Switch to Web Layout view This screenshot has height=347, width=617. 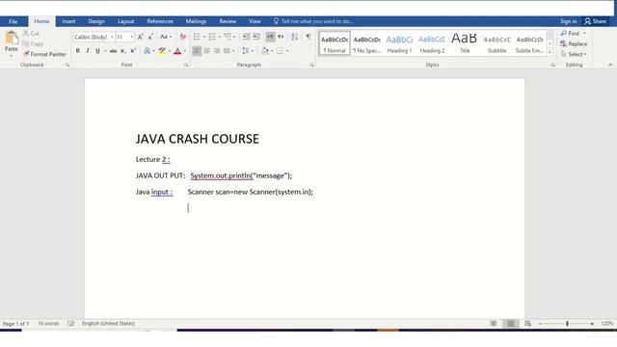point(527,324)
